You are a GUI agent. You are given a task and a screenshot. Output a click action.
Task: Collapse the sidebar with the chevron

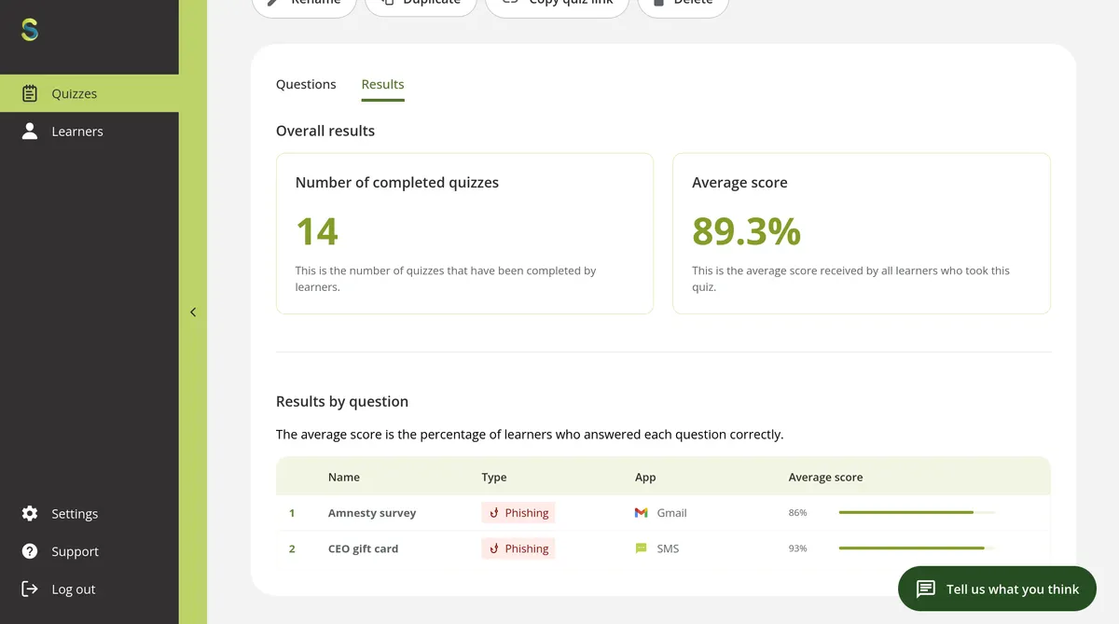(x=193, y=312)
